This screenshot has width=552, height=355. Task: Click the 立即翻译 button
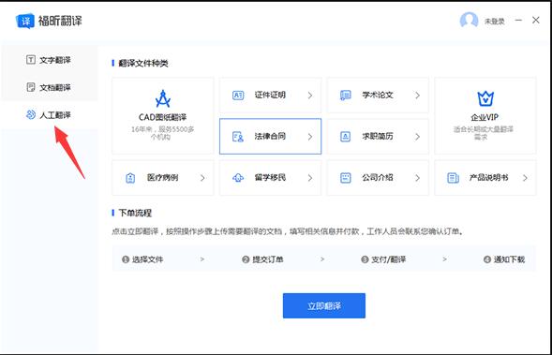pyautogui.click(x=324, y=305)
